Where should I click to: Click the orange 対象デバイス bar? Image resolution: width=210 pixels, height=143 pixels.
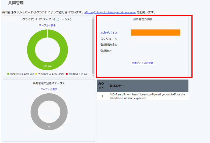click(x=155, y=32)
